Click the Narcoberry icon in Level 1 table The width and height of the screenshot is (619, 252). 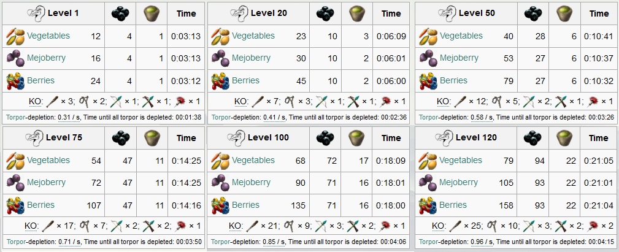click(x=120, y=14)
